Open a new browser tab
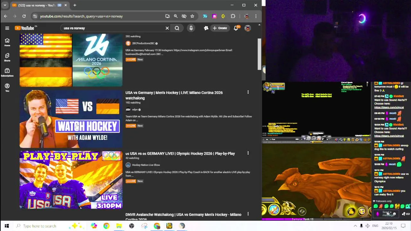The height and width of the screenshot is (231, 411). coord(74,5)
